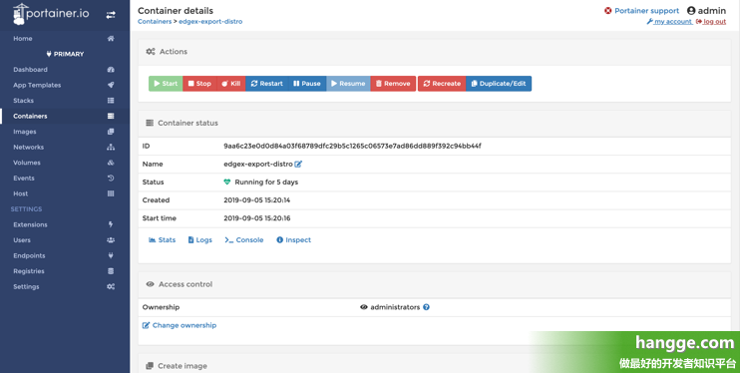Click the Home house icon
This screenshot has width=740, height=373.
(111, 39)
